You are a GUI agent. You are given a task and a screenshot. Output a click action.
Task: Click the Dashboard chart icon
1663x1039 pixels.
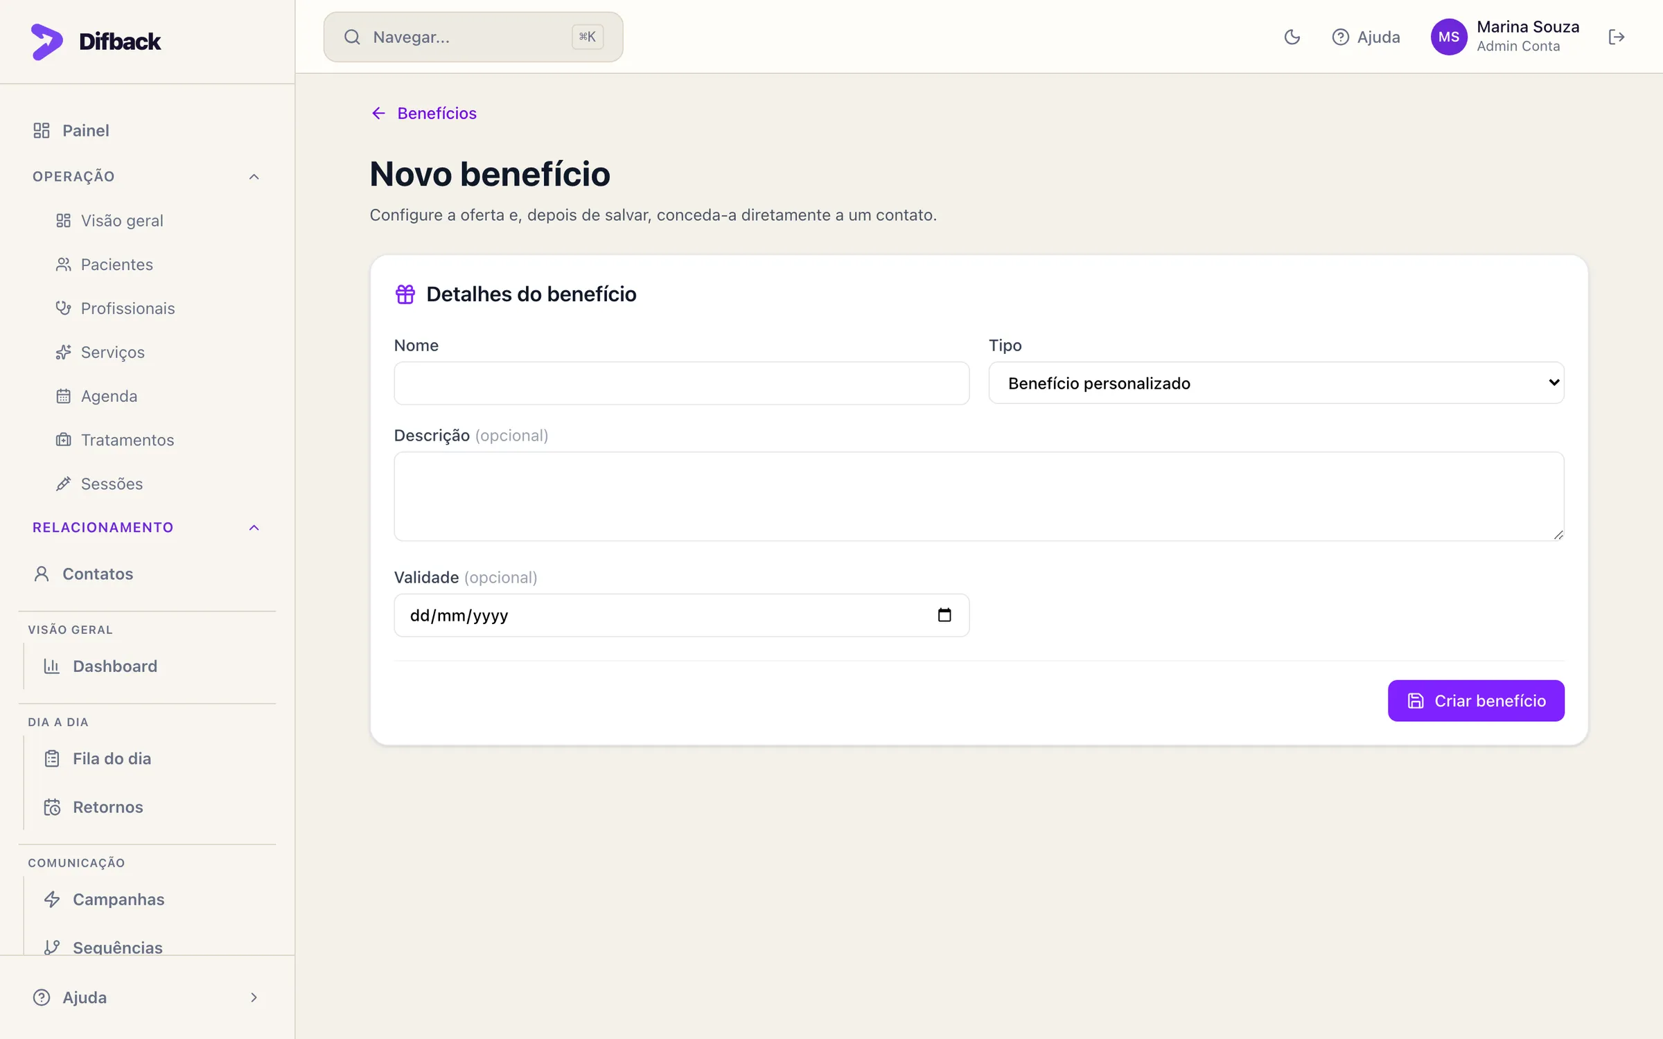tap(52, 666)
